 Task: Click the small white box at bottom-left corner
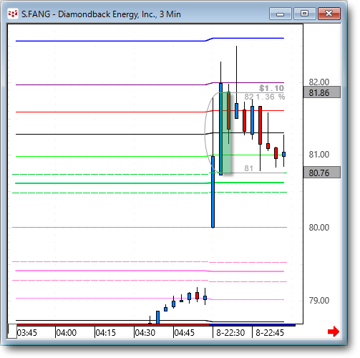coord(12,332)
